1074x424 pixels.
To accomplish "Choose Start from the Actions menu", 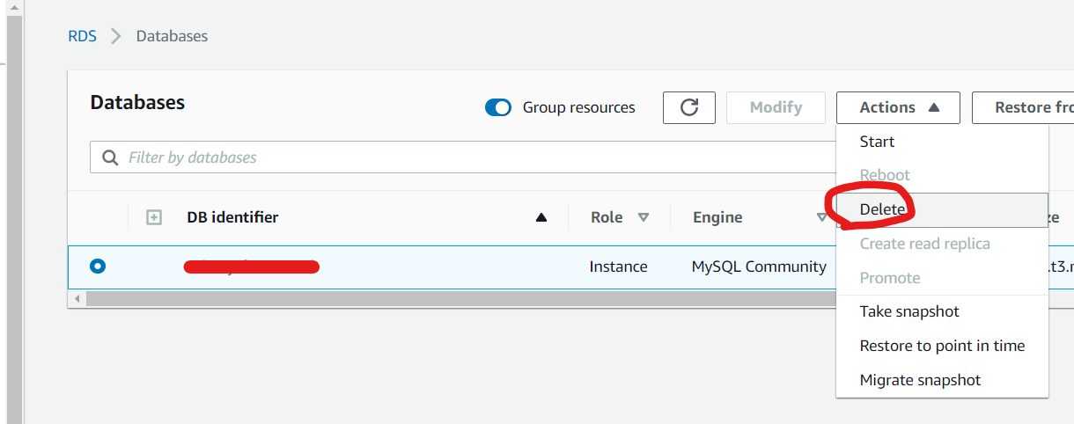I will (942, 142).
